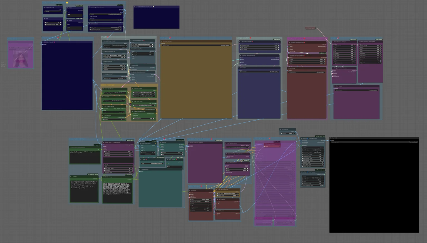The height and width of the screenshot is (243, 427).
Task: Collapse the TripleCLIPLoader node
Action: coord(133,88)
